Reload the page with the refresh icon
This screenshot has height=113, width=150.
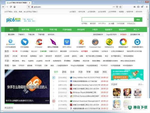(11, 7)
